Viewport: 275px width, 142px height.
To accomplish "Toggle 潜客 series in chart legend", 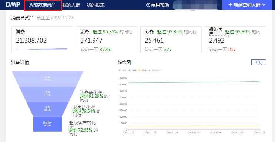I will click(123, 70).
